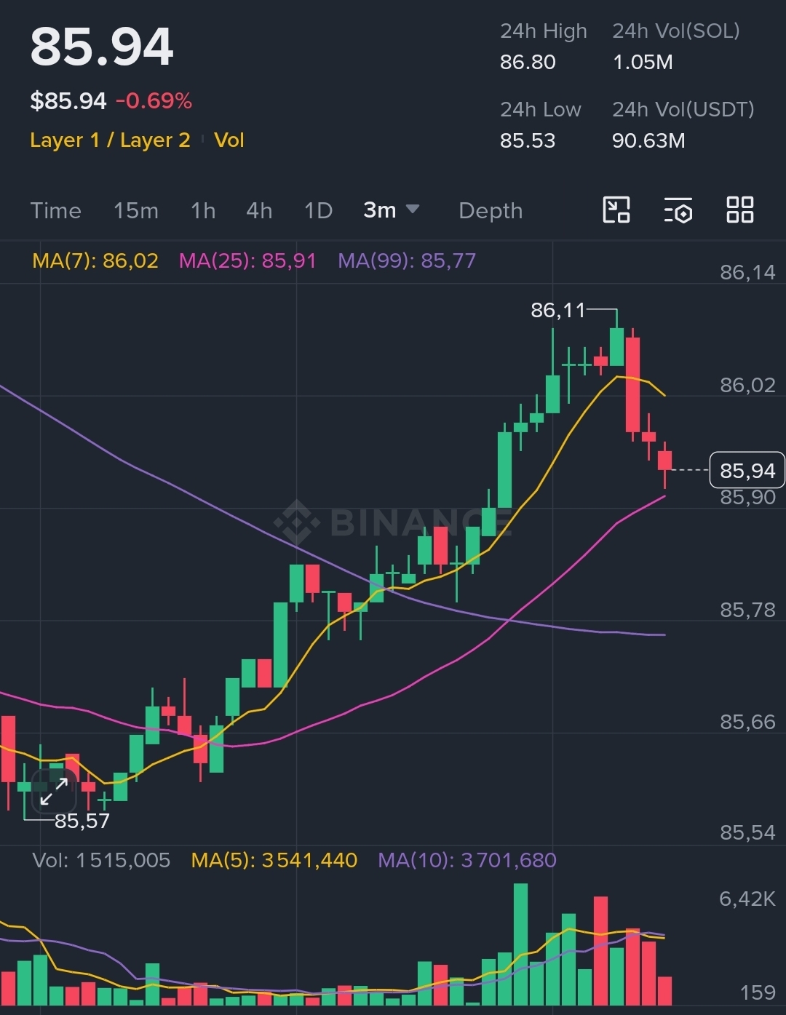Tap the volume MA(10): 3 701,680 label

coord(467,860)
